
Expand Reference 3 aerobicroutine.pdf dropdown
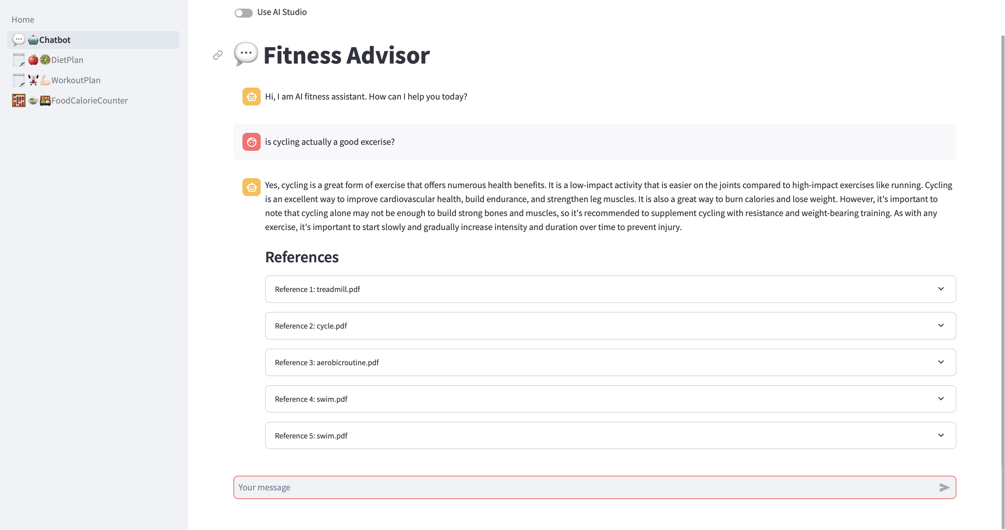point(942,362)
